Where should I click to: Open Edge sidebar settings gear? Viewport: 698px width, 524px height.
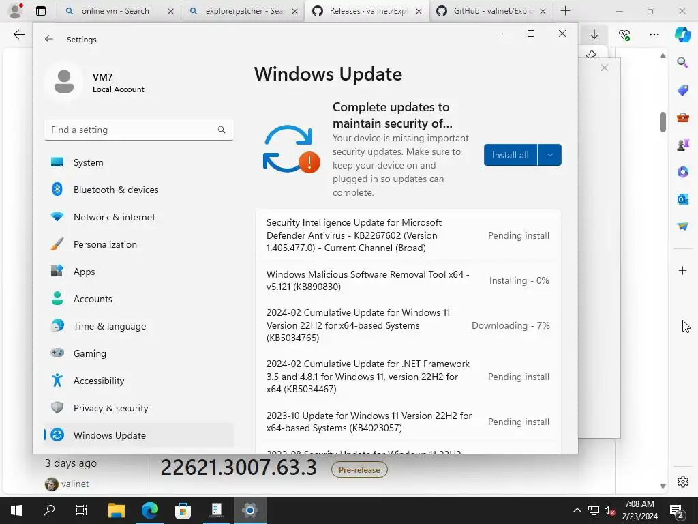[682, 482]
